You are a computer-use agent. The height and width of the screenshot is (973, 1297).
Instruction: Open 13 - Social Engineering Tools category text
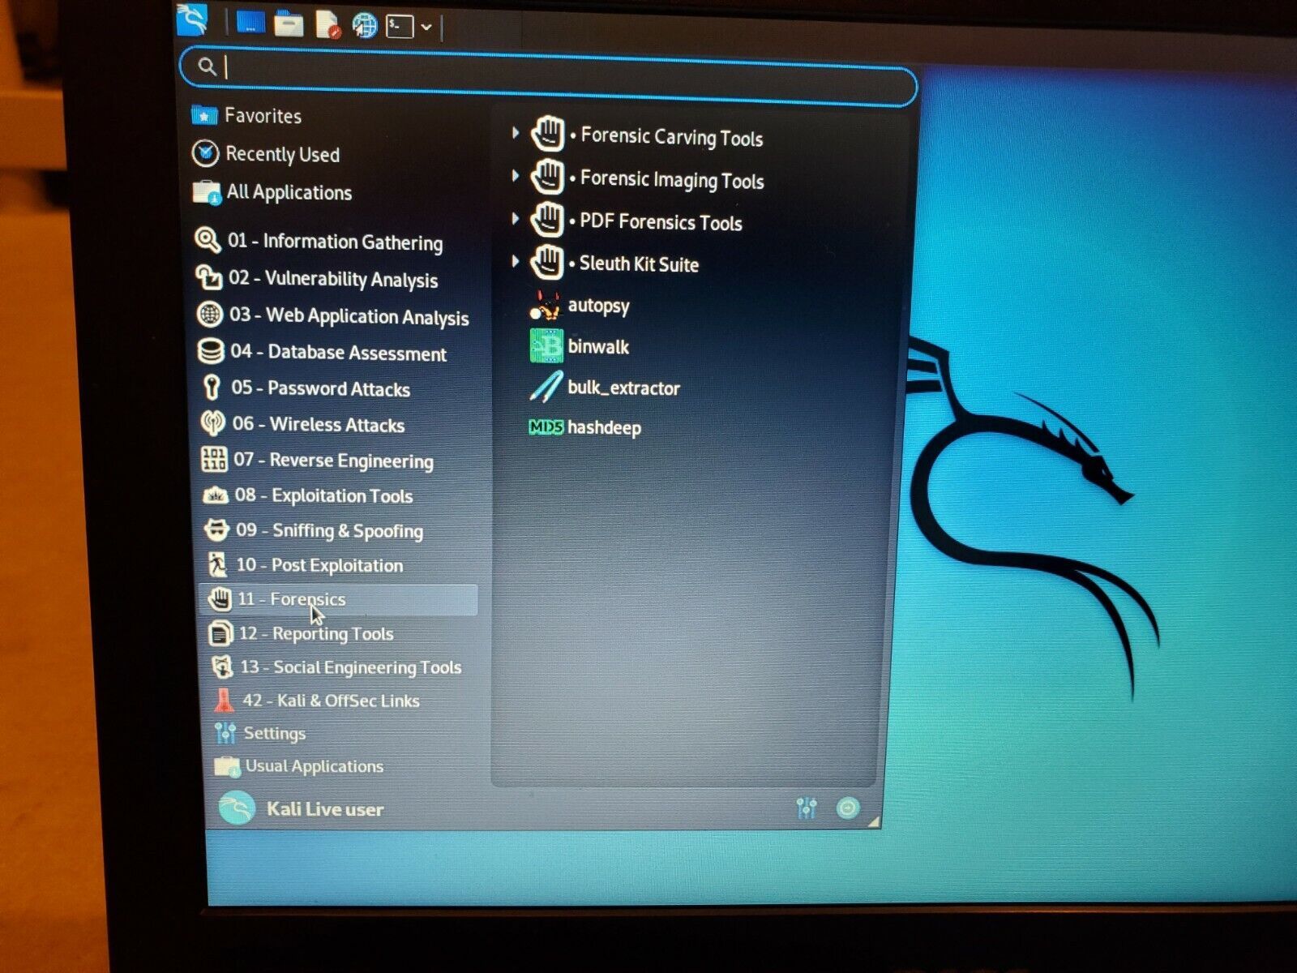(351, 667)
